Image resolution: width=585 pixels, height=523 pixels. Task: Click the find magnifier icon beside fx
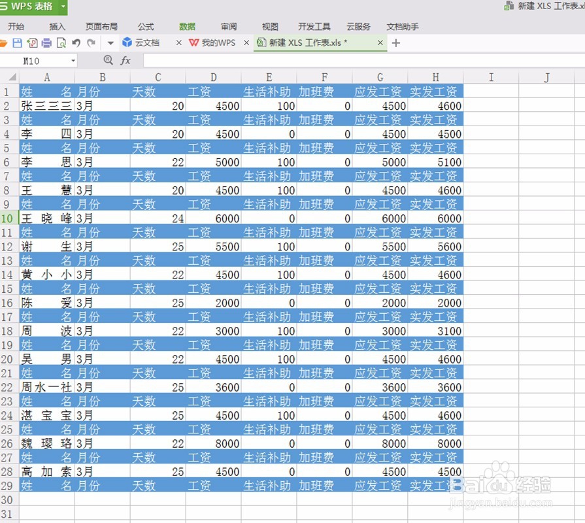tap(108, 60)
